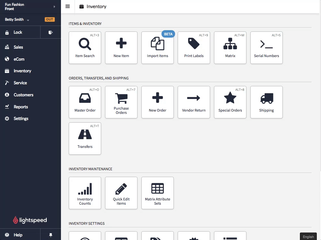This screenshot has width=321, height=240.
Task: Open Print Labels tile
Action: (x=194, y=47)
